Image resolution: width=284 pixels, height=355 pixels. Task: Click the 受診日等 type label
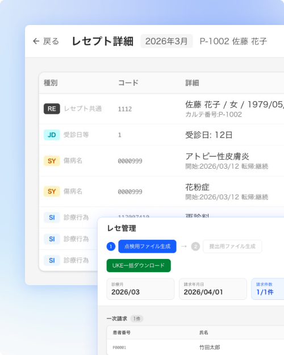click(76, 135)
